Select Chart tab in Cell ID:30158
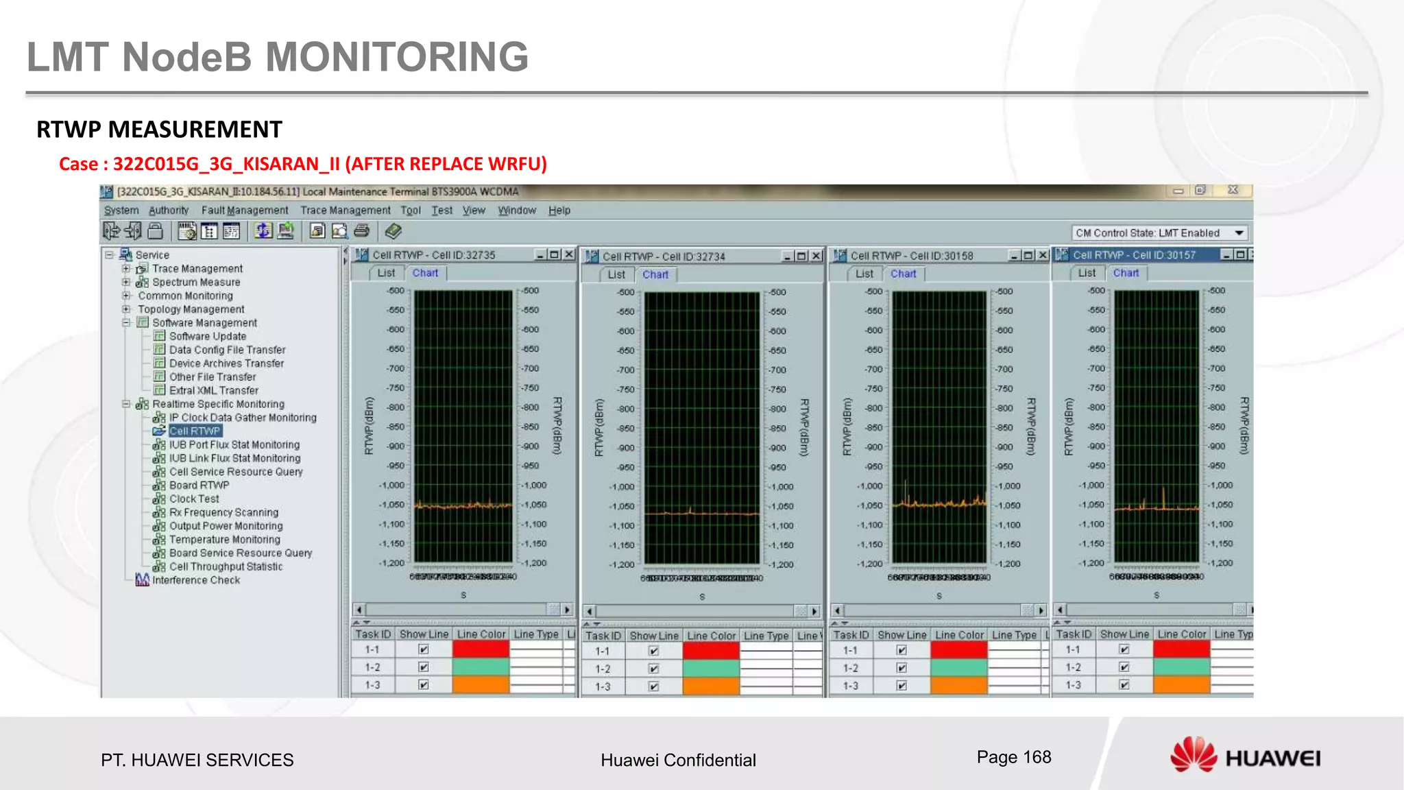1404x790 pixels. tap(904, 274)
